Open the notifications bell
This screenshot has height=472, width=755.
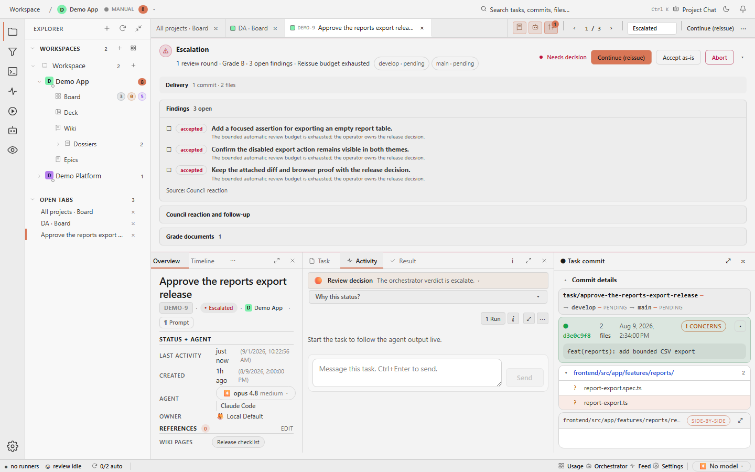pos(743,9)
